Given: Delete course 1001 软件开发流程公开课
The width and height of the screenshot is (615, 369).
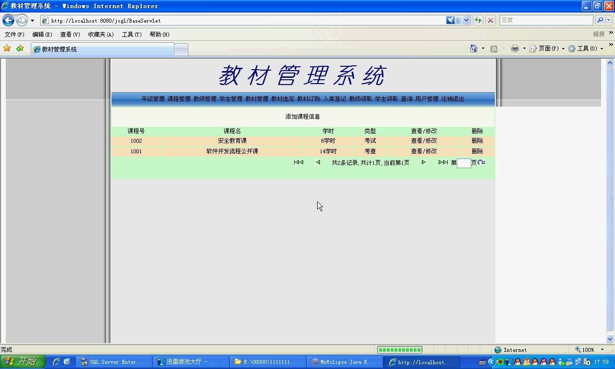Looking at the screenshot, I should 477,151.
